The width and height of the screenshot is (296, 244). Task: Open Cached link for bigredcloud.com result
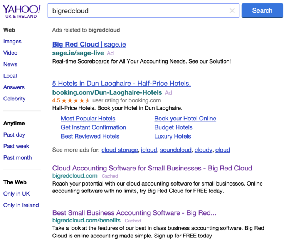point(110,176)
